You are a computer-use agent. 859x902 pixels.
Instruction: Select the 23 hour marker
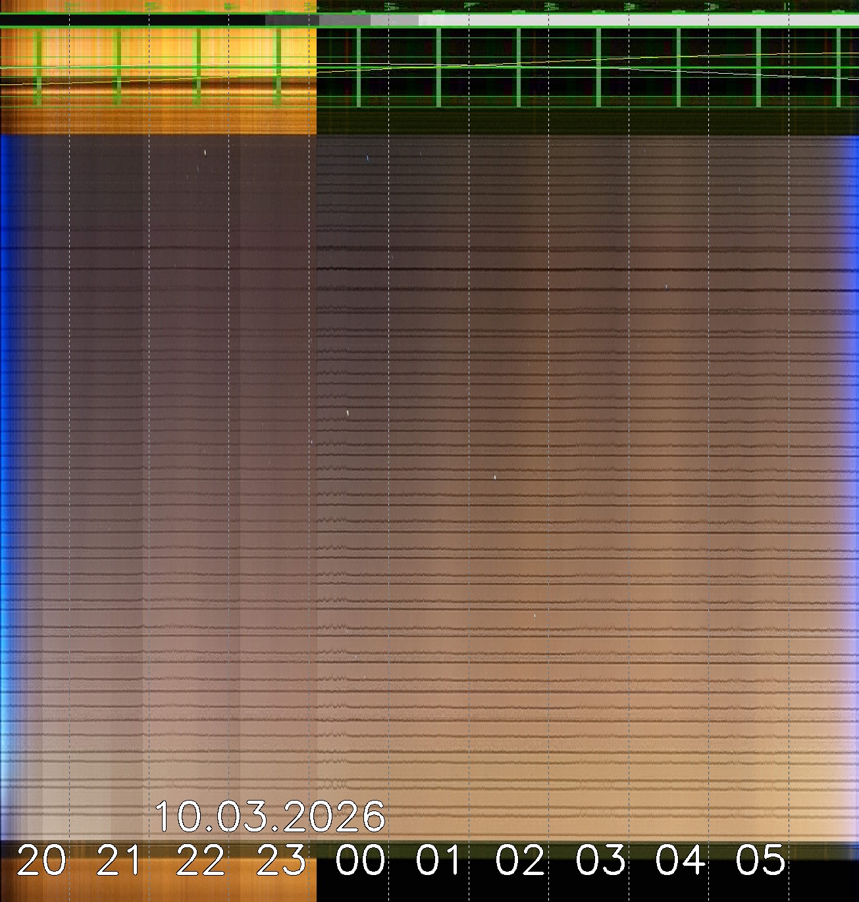[281, 860]
